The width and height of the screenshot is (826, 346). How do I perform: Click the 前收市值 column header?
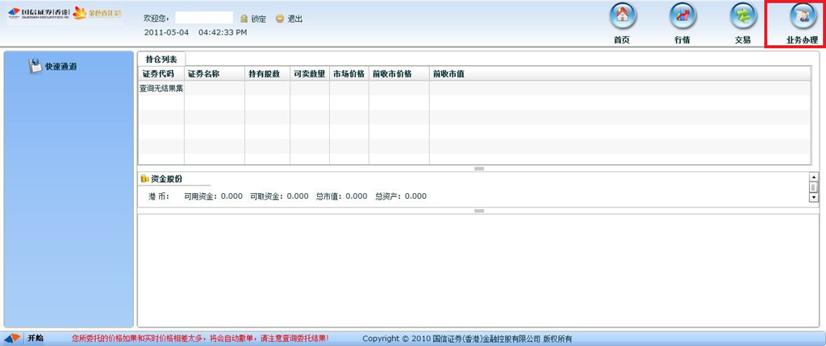coord(448,74)
